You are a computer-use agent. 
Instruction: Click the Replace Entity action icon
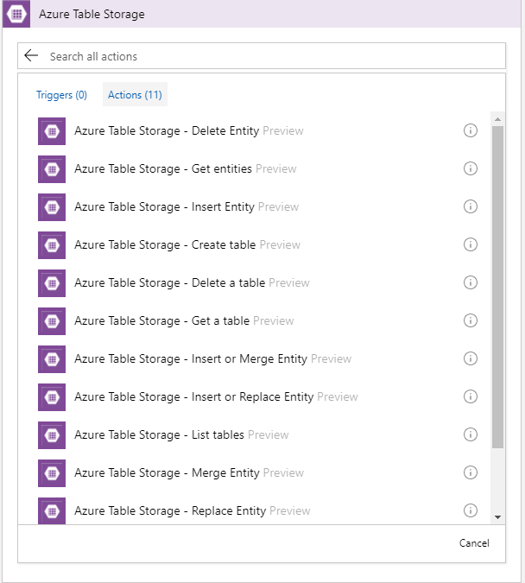(52, 510)
